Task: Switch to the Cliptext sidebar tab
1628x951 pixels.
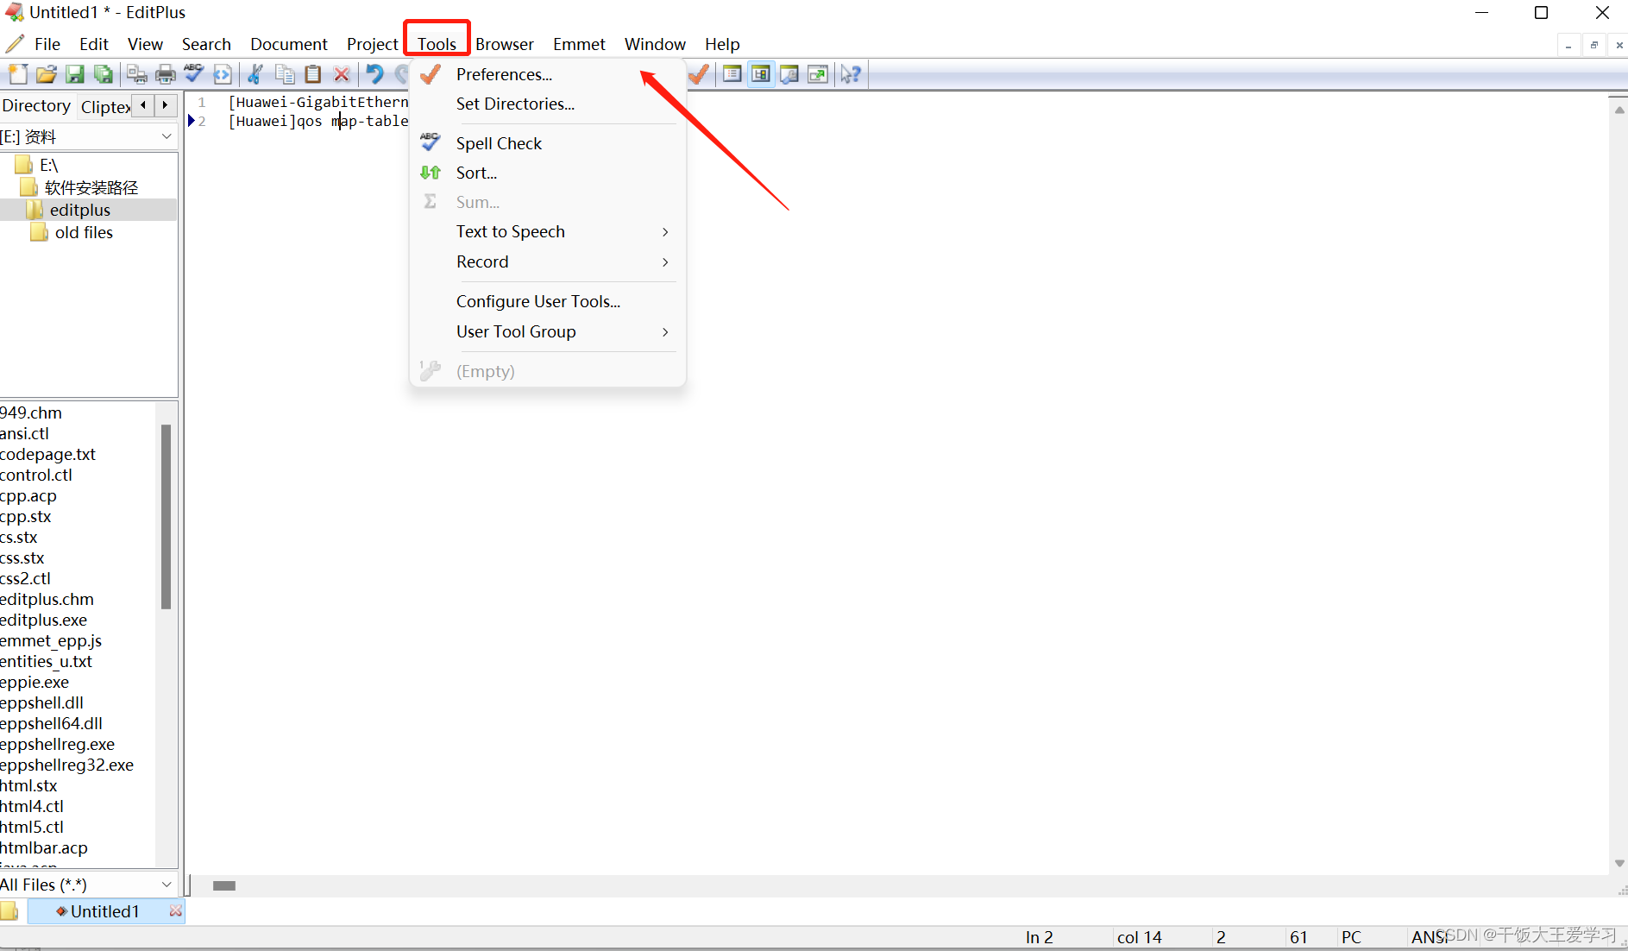Action: (105, 106)
